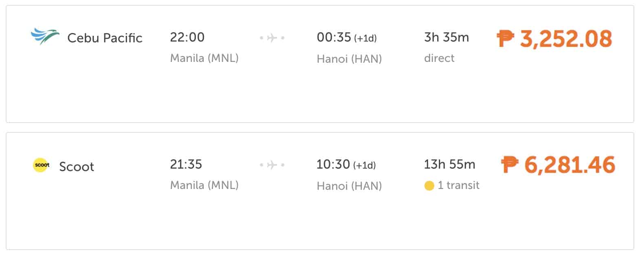Click the 13h 55m flight duration
The image size is (640, 257).
[x=449, y=165]
